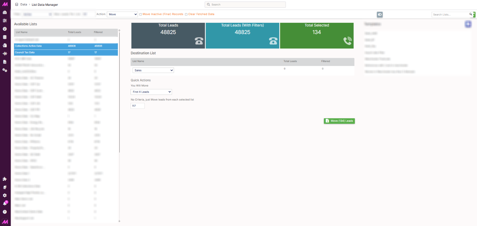This screenshot has height=226, width=477.
Task: Toggle the grey switch button in toolbar
Action: 380,14
